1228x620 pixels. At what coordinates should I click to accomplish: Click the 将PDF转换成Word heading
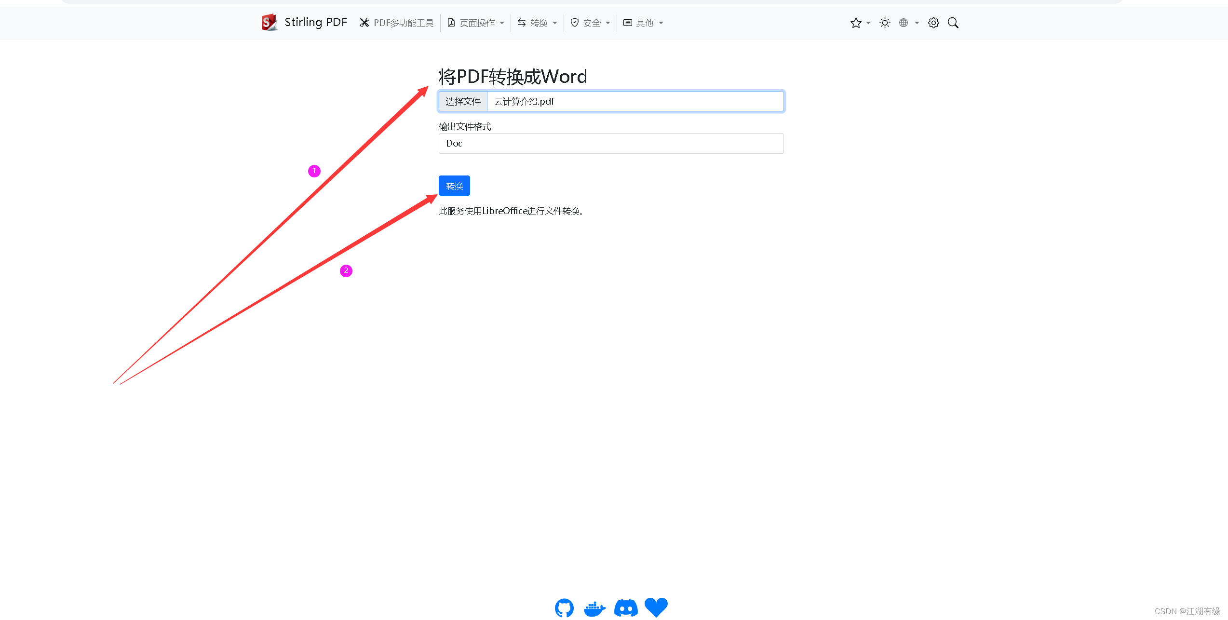click(x=513, y=77)
